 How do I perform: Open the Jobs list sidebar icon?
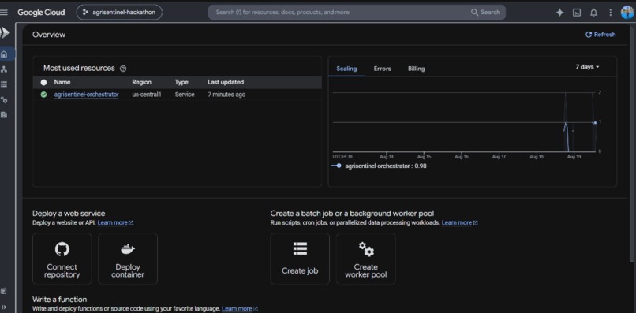click(x=4, y=84)
